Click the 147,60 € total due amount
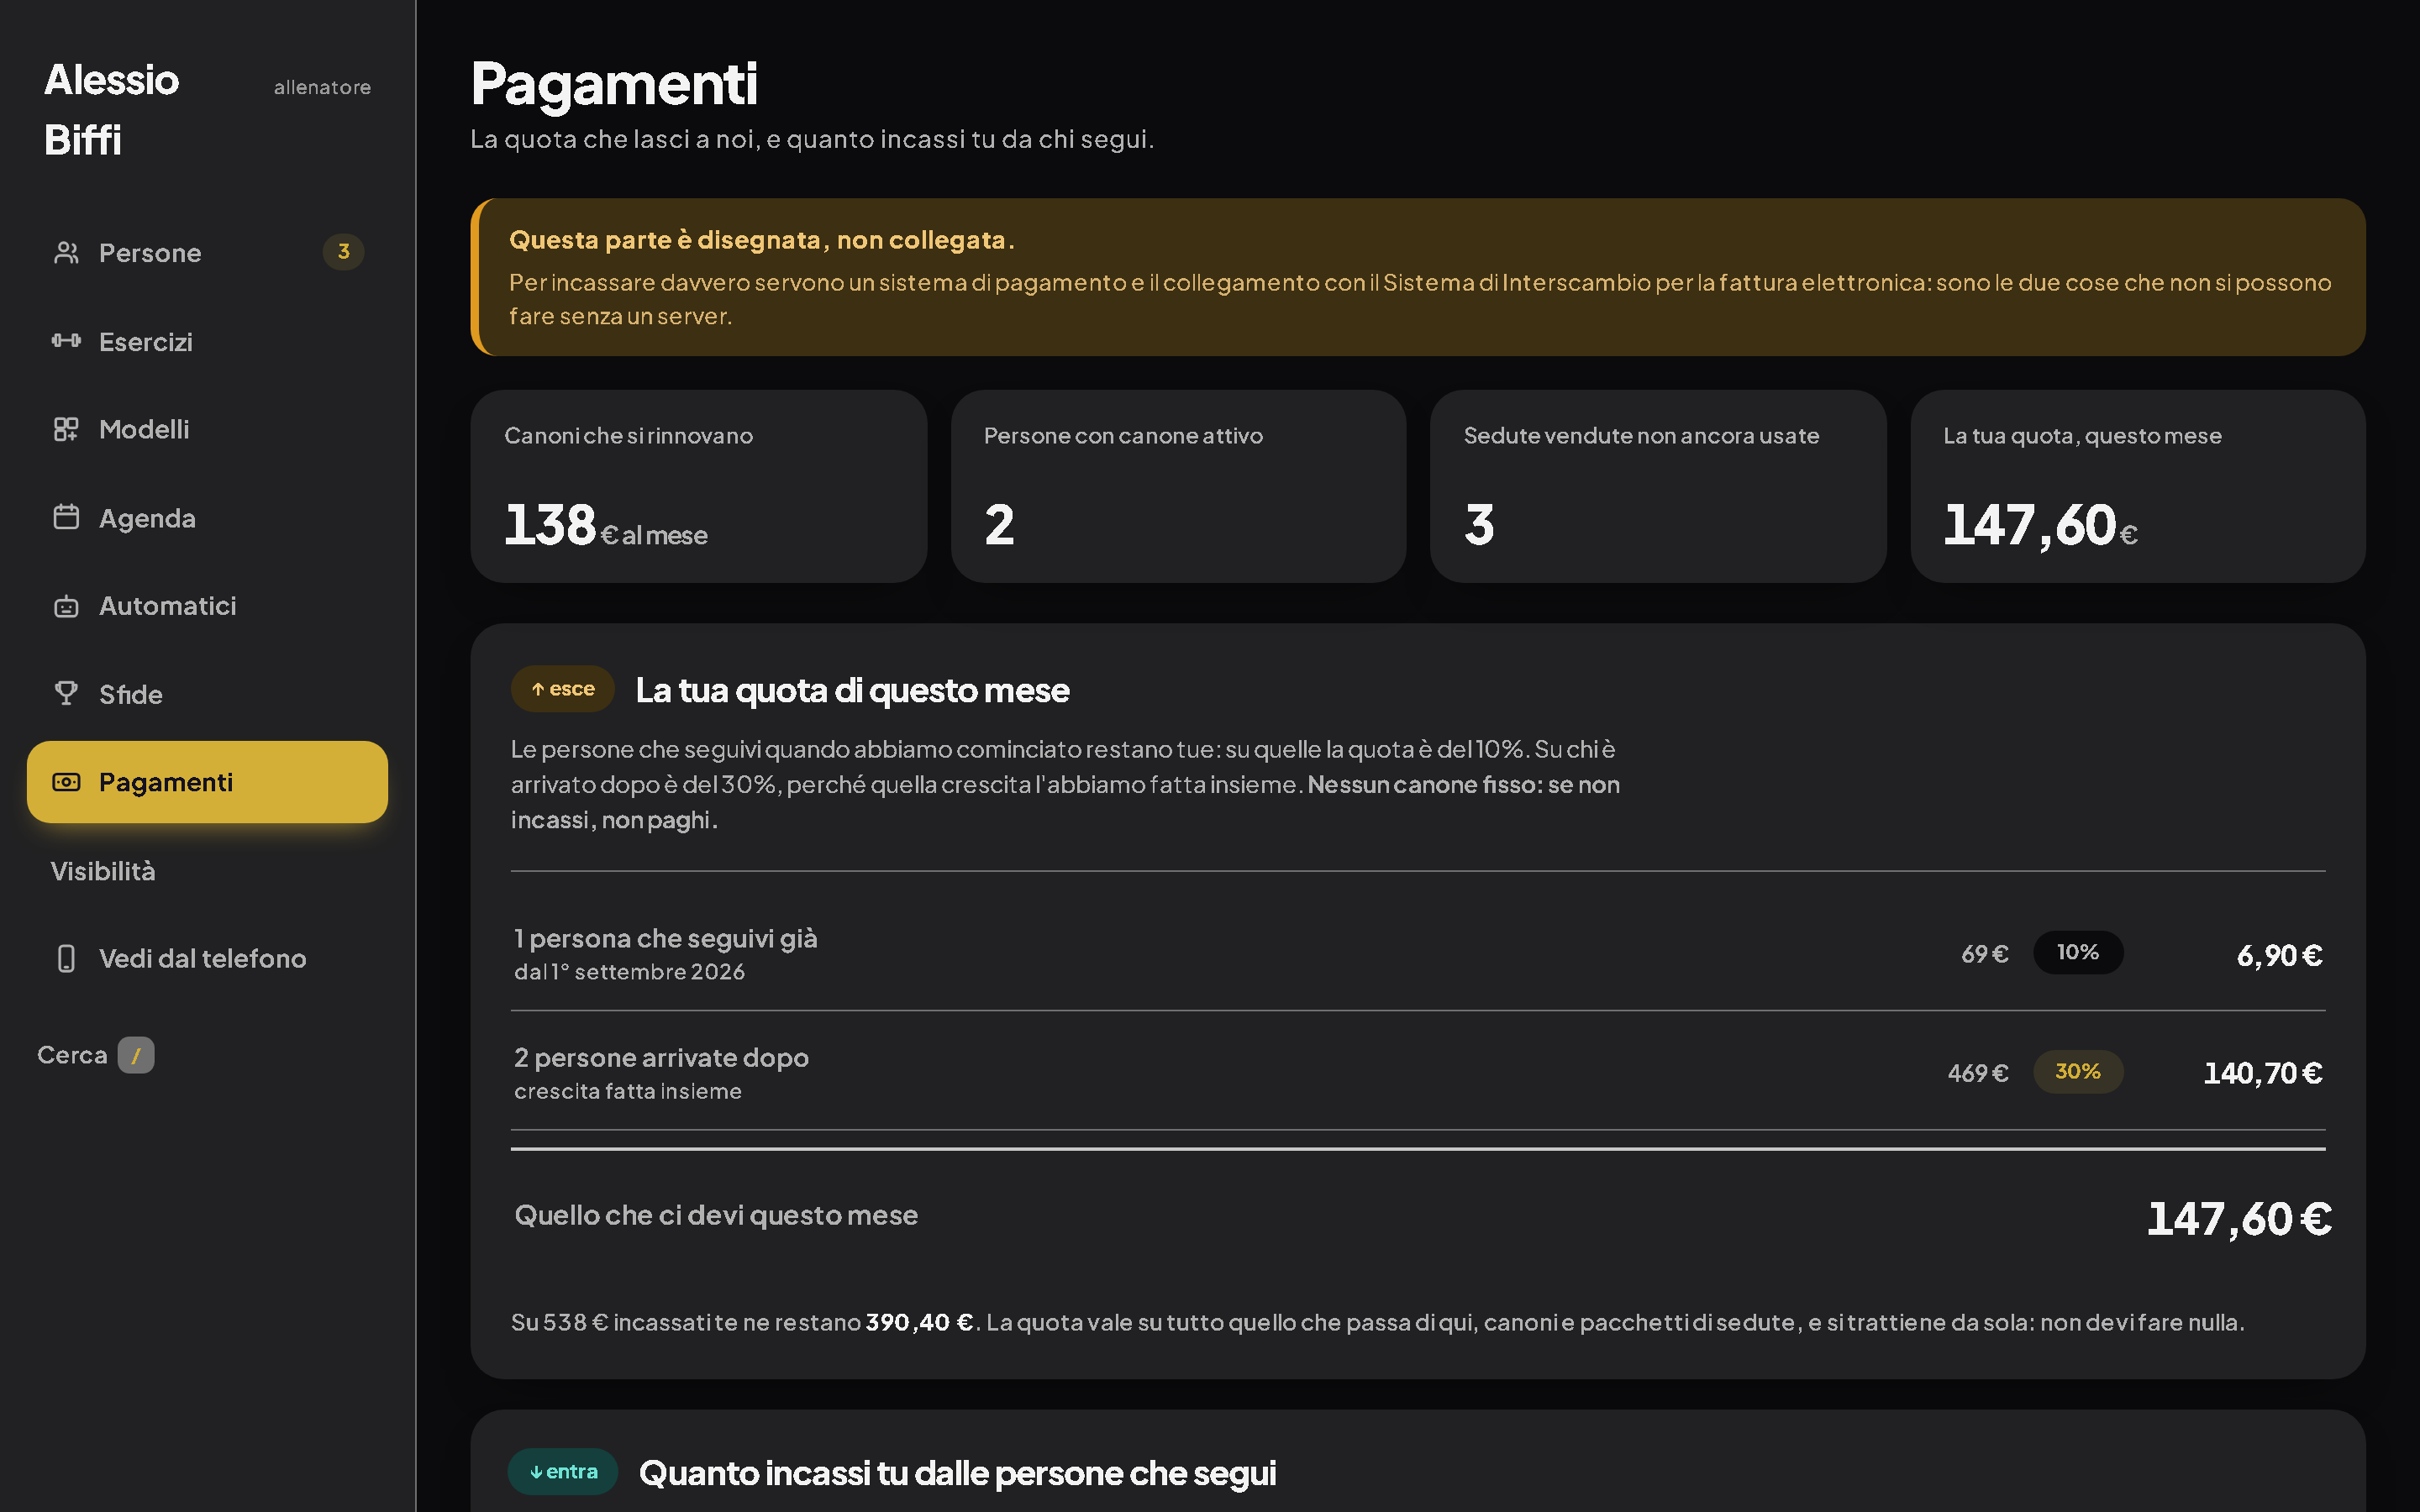The height and width of the screenshot is (1512, 2420). click(x=2239, y=1218)
